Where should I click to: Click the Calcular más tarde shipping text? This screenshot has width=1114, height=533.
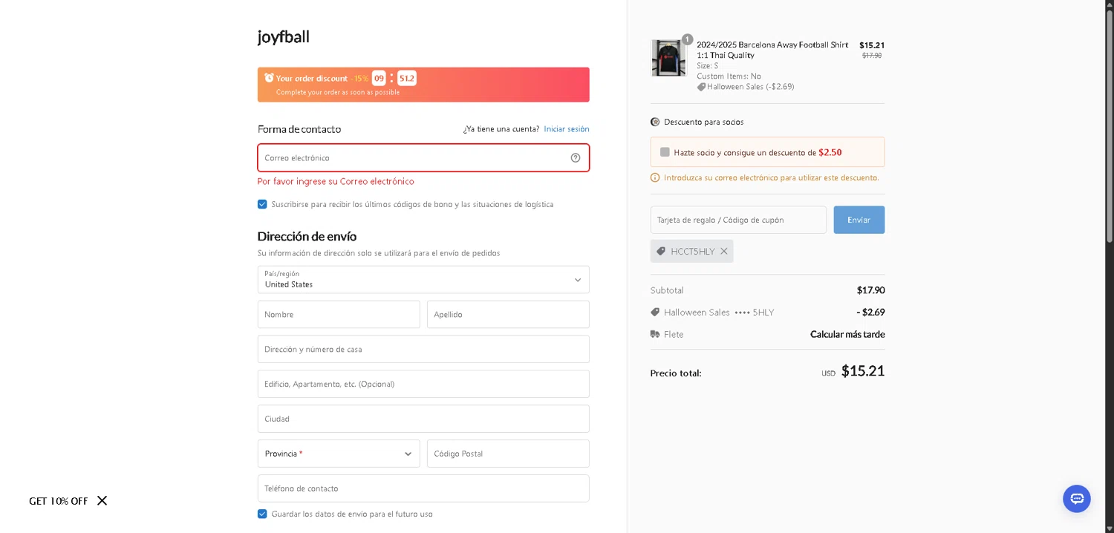point(847,334)
